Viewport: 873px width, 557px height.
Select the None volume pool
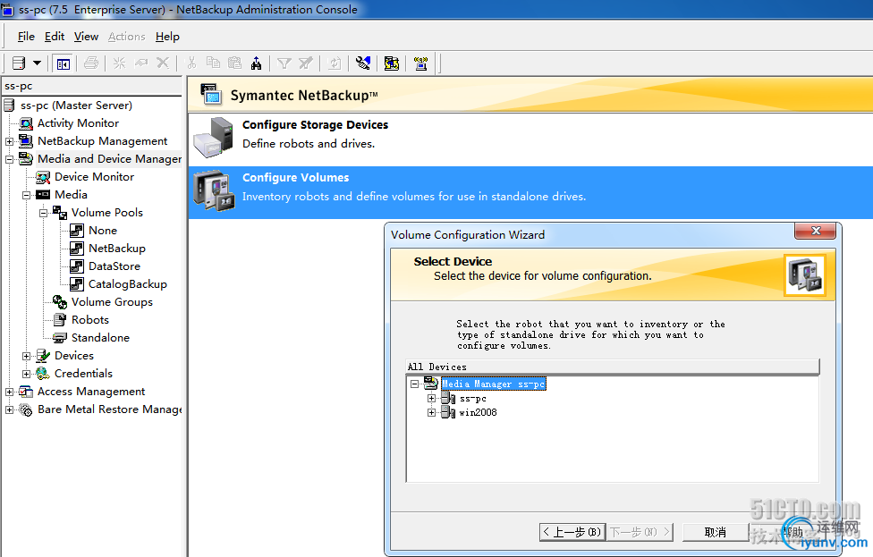103,231
